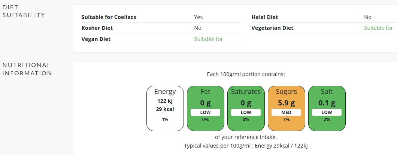Click the Saturates nutrition tile

click(x=246, y=108)
